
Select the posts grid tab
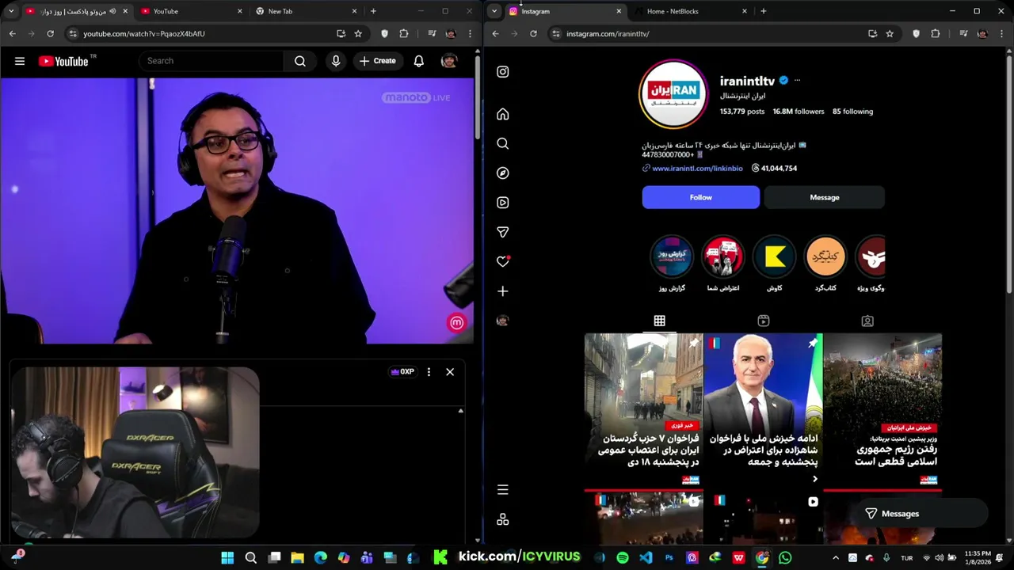tap(659, 321)
